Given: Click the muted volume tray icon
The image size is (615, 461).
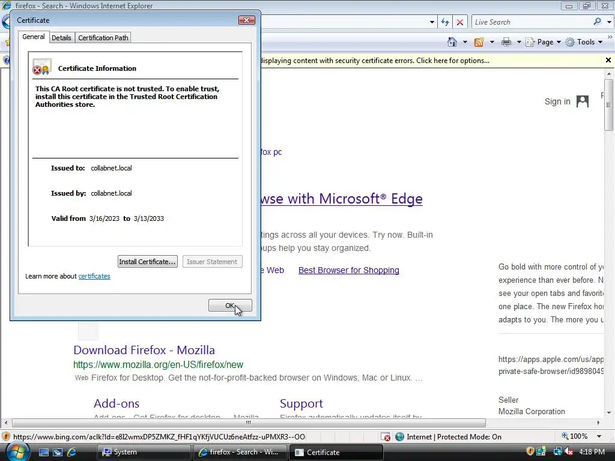Looking at the screenshot, I should pos(569,451).
